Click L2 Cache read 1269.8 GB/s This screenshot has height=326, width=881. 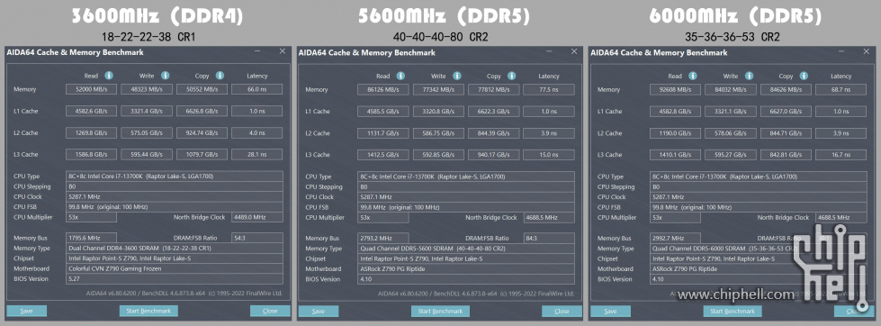tap(91, 133)
